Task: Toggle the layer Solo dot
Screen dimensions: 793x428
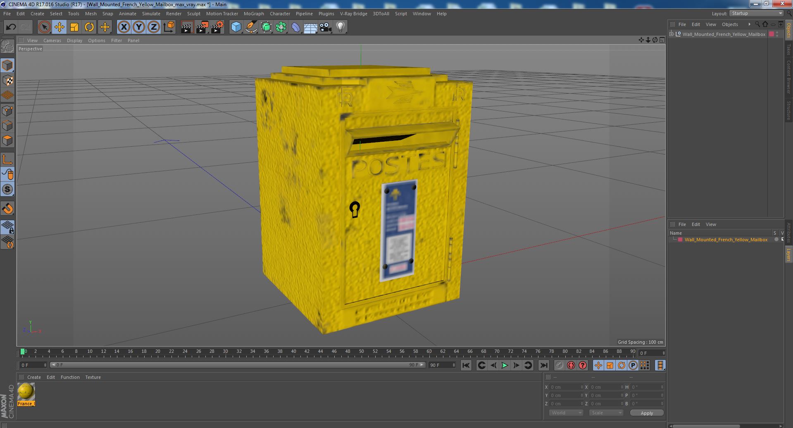Action: (776, 240)
